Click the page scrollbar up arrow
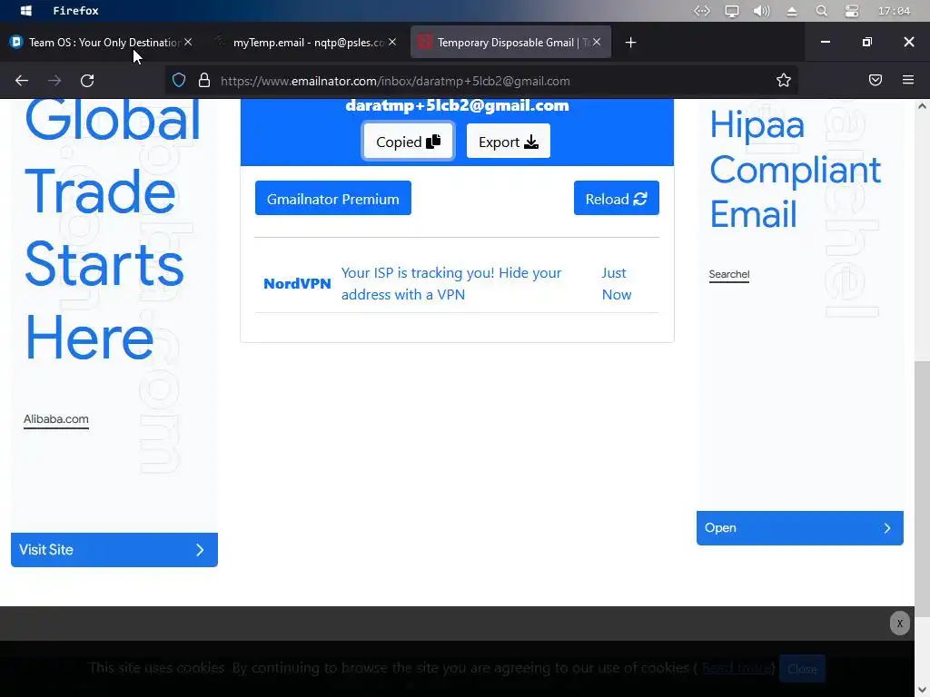The height and width of the screenshot is (697, 930). [922, 106]
